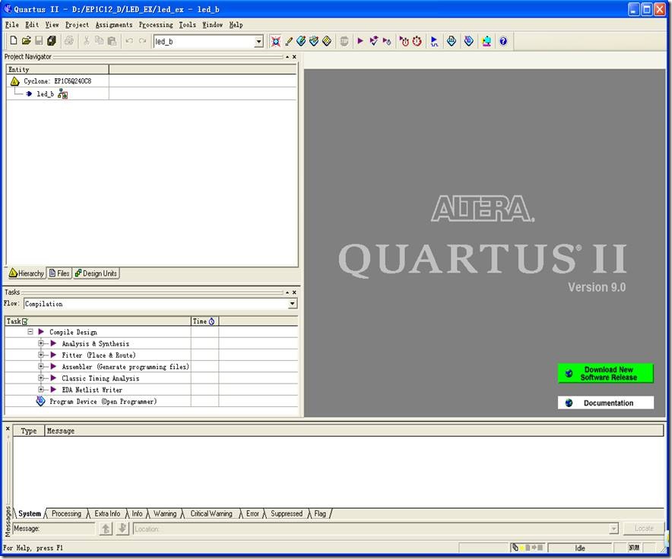
Task: Click the blue Help question mark icon
Action: [x=502, y=41]
